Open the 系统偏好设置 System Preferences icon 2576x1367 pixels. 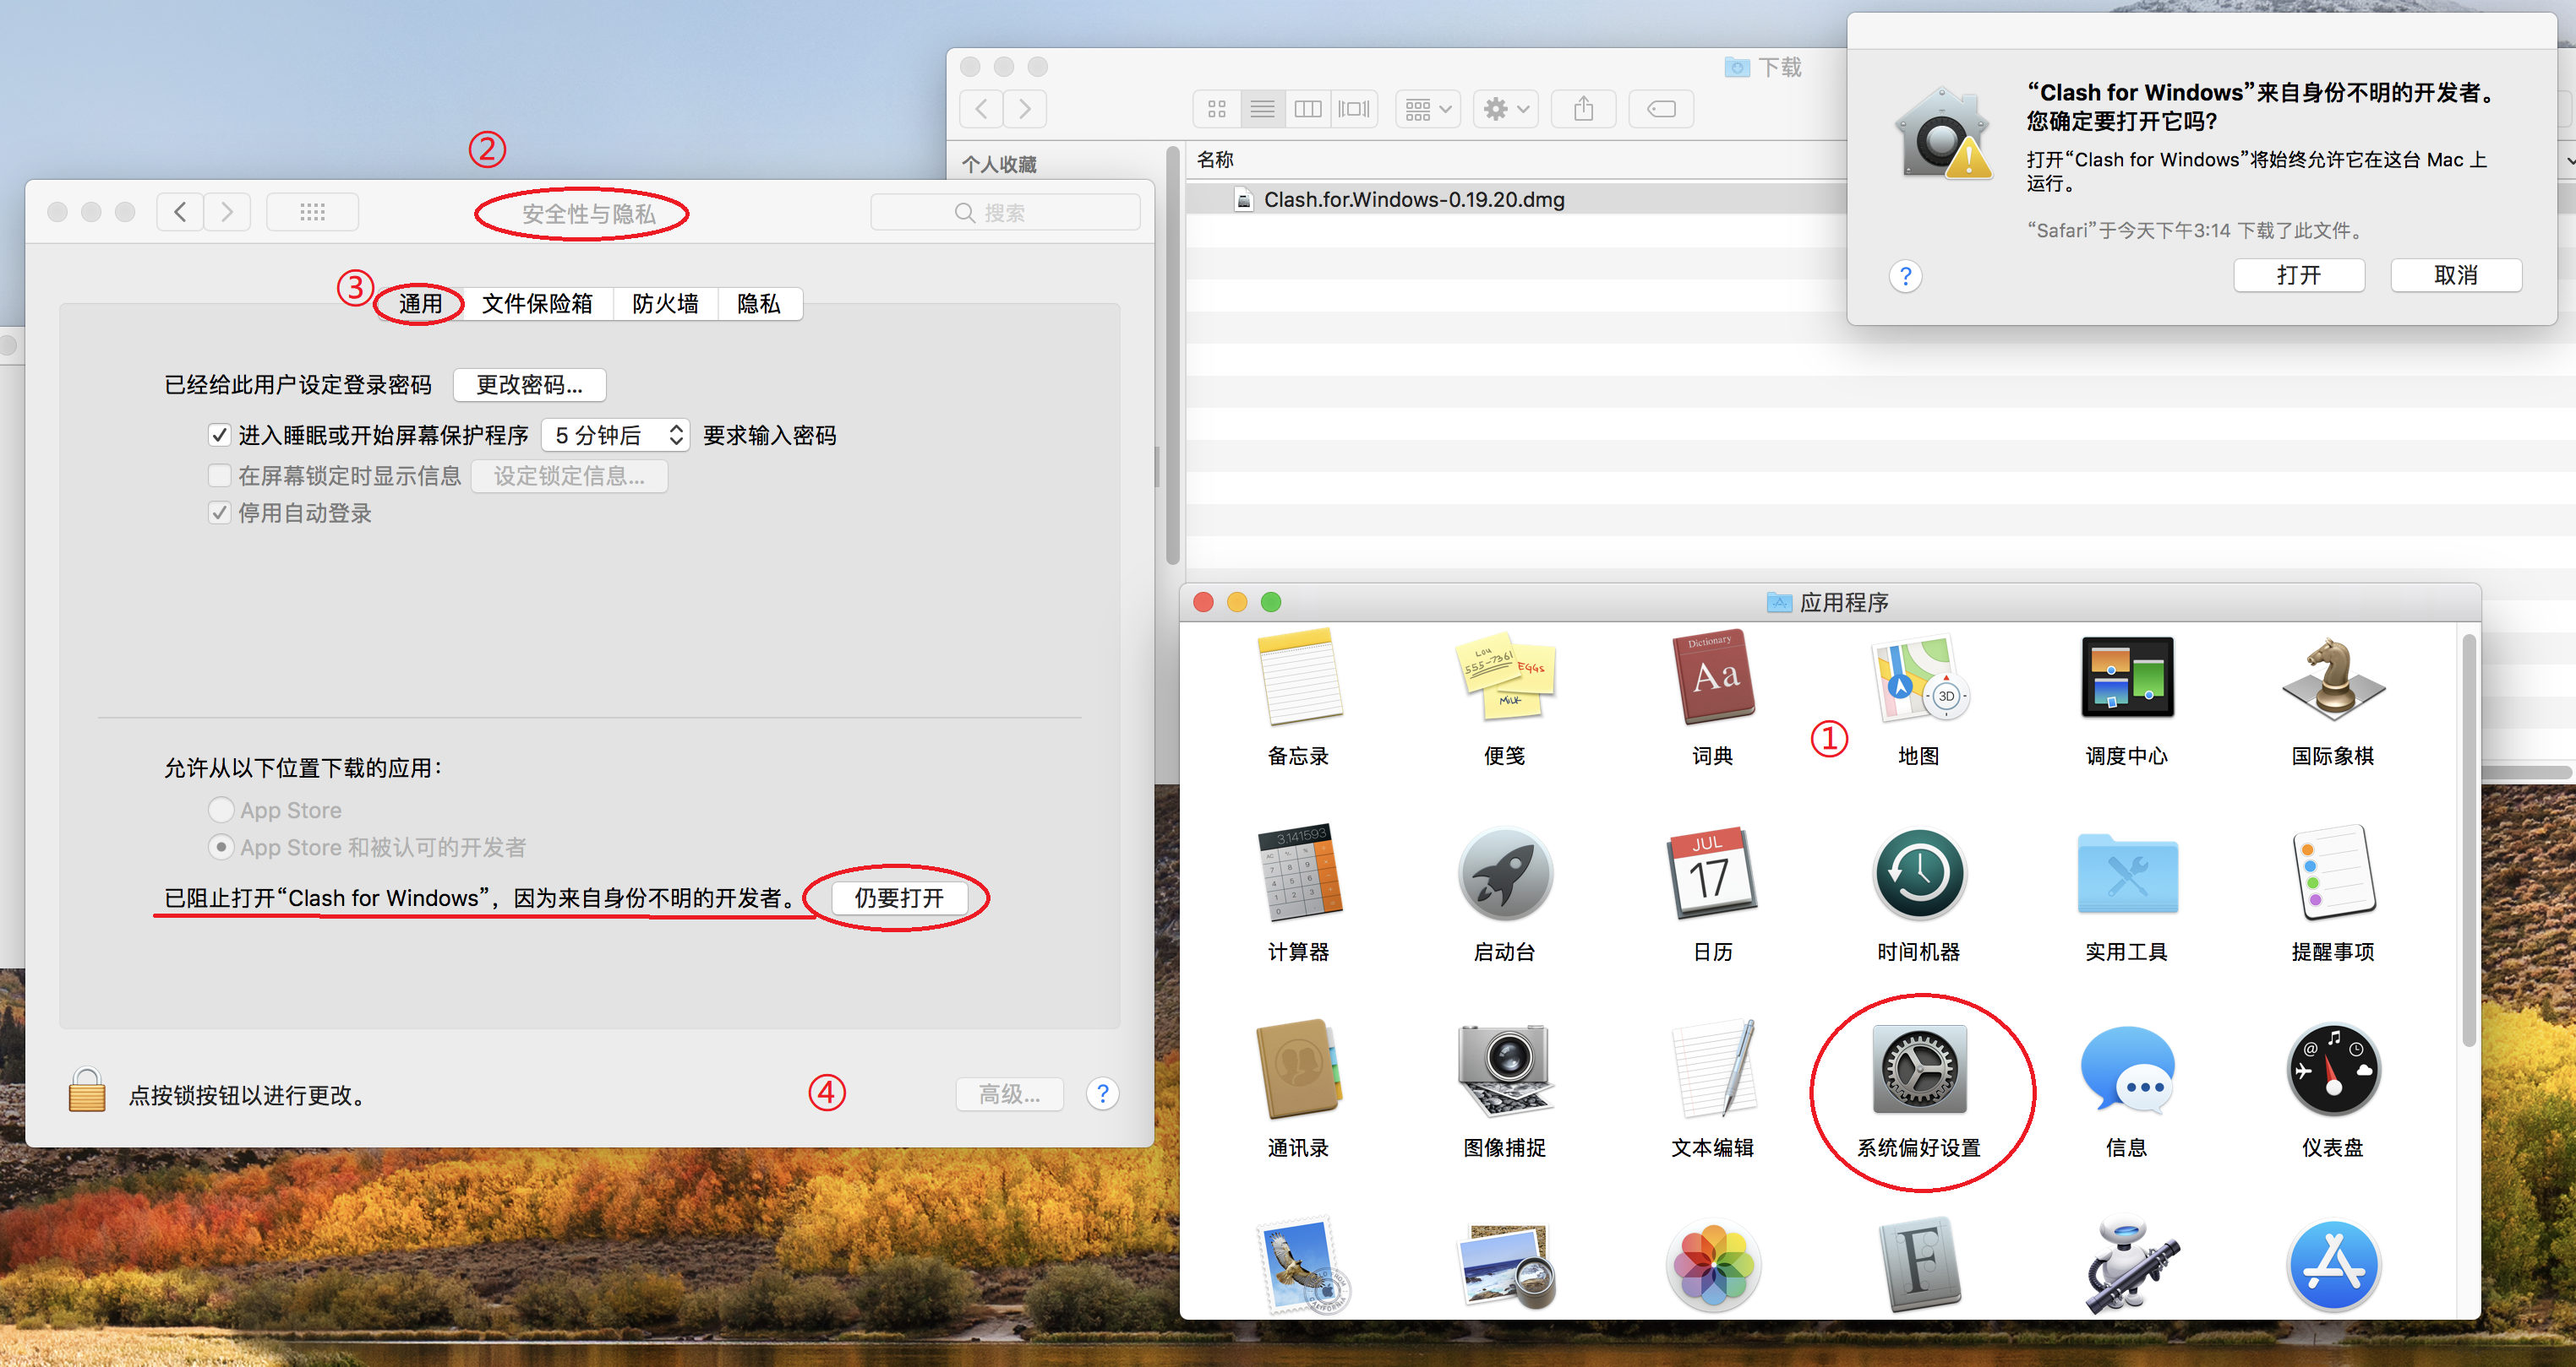[x=1919, y=1068]
